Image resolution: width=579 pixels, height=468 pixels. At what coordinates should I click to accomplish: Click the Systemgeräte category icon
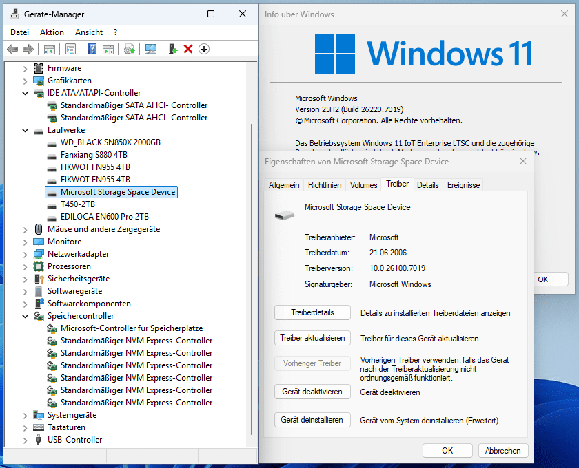coord(39,415)
